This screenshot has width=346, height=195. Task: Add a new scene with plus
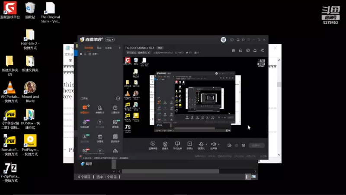pos(120,48)
